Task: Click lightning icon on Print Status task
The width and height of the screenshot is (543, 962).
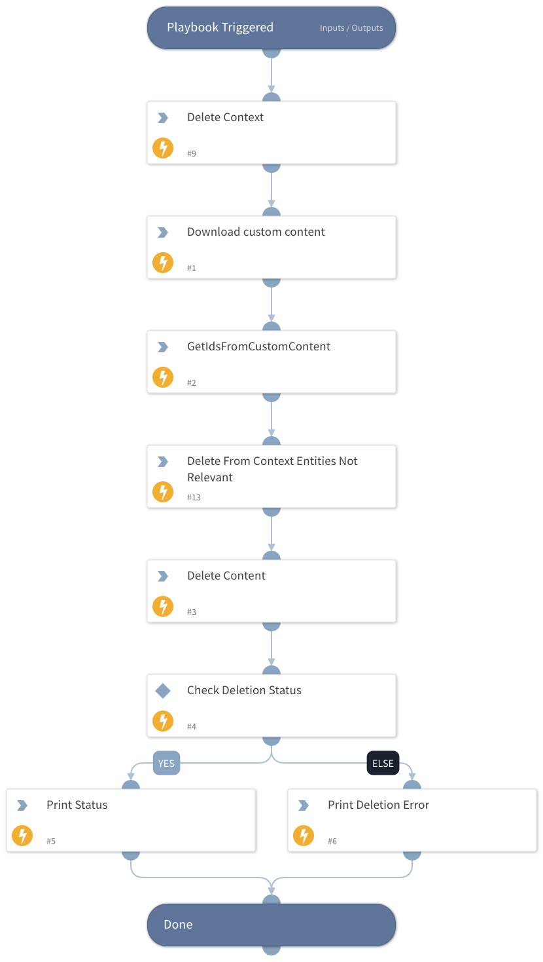Action: (x=22, y=836)
